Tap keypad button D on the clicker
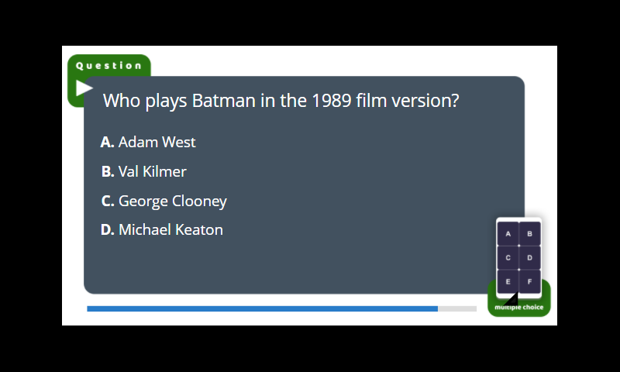 click(529, 258)
